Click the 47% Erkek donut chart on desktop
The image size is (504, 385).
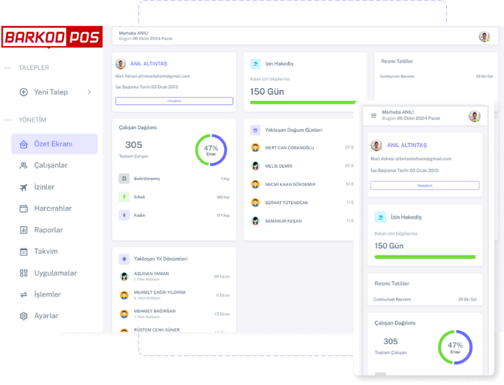tap(211, 150)
